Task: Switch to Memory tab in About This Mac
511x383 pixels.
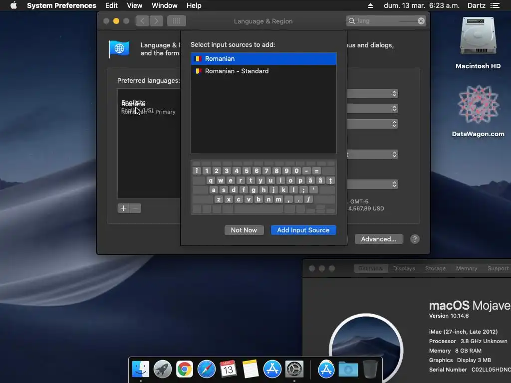Action: [x=467, y=268]
